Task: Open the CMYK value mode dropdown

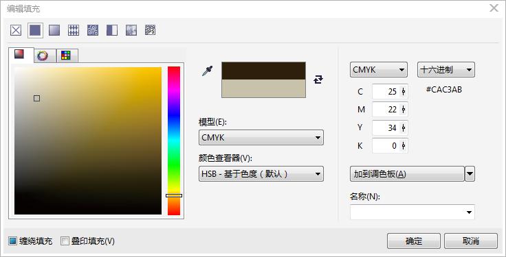Action: [x=379, y=70]
